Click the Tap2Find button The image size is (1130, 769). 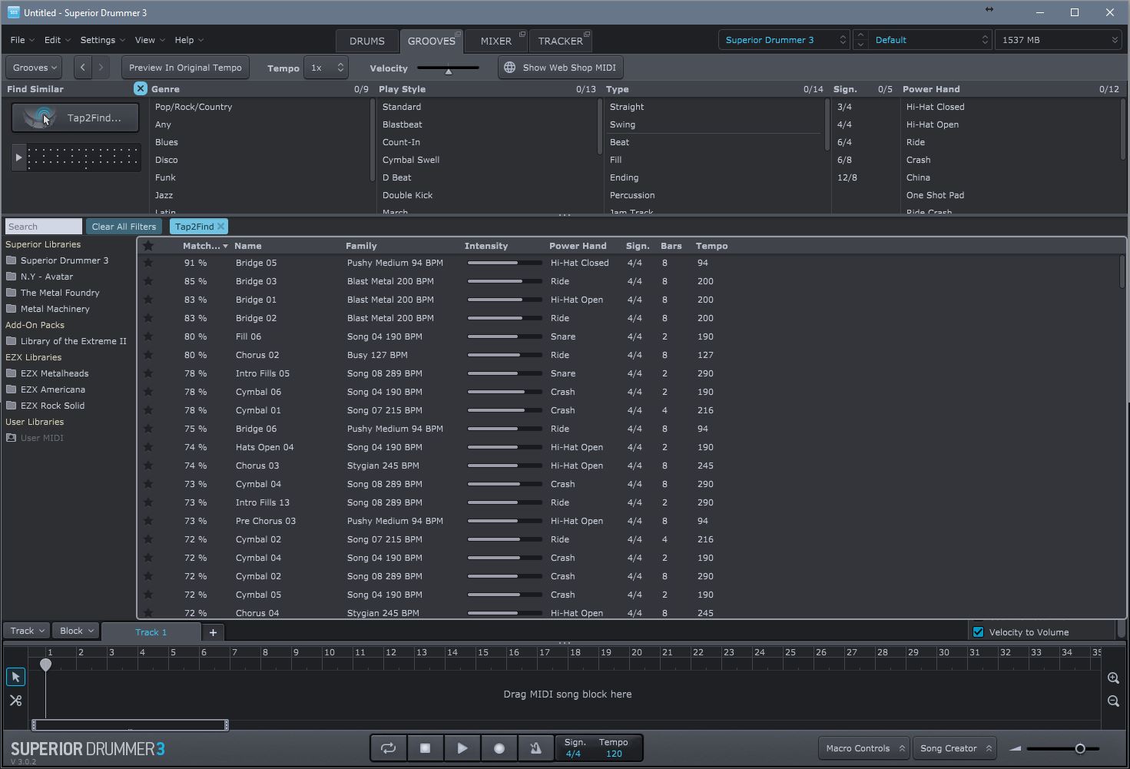(x=75, y=118)
